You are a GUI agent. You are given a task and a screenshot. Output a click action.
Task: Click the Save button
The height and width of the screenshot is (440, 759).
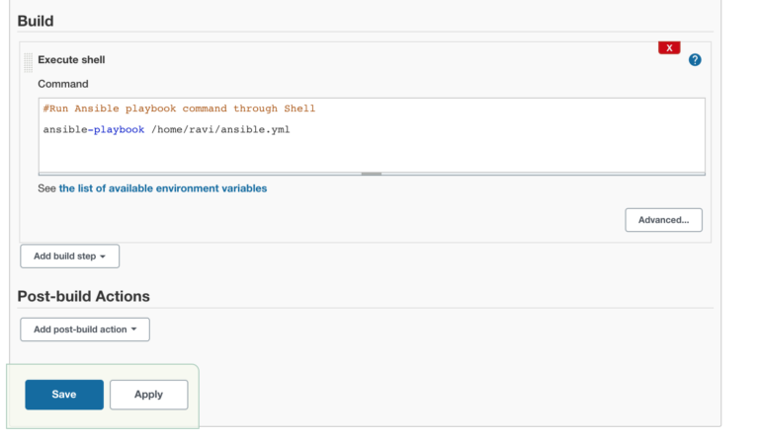(64, 395)
